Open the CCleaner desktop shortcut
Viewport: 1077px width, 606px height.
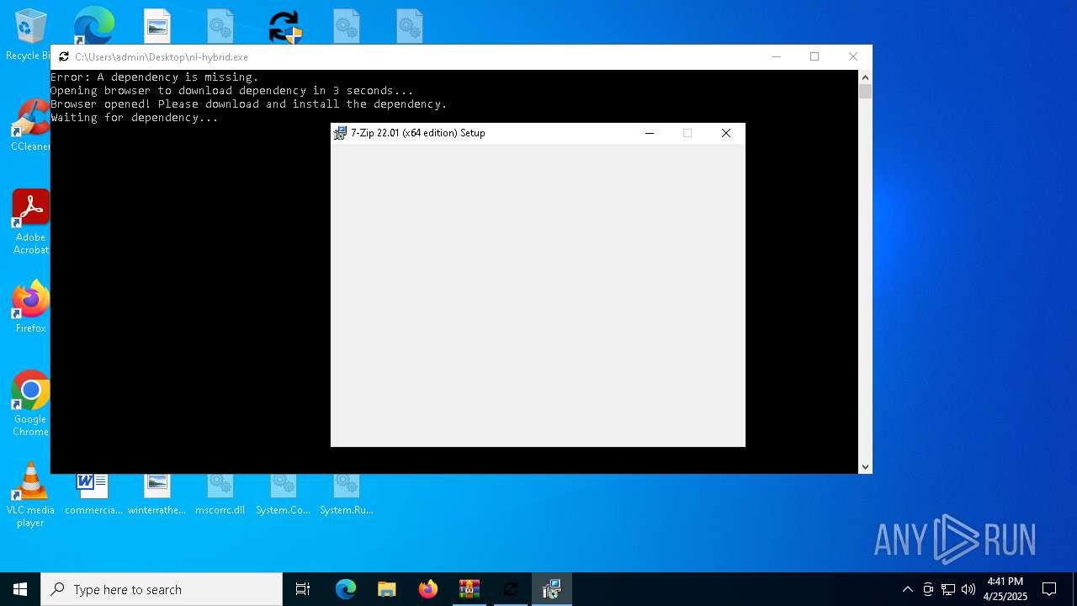pos(30,126)
